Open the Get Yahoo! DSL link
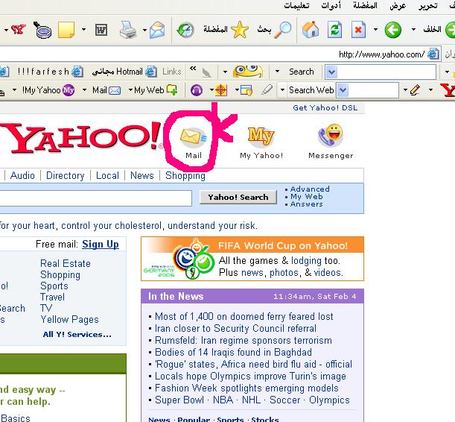The width and height of the screenshot is (455, 422). pyautogui.click(x=325, y=108)
